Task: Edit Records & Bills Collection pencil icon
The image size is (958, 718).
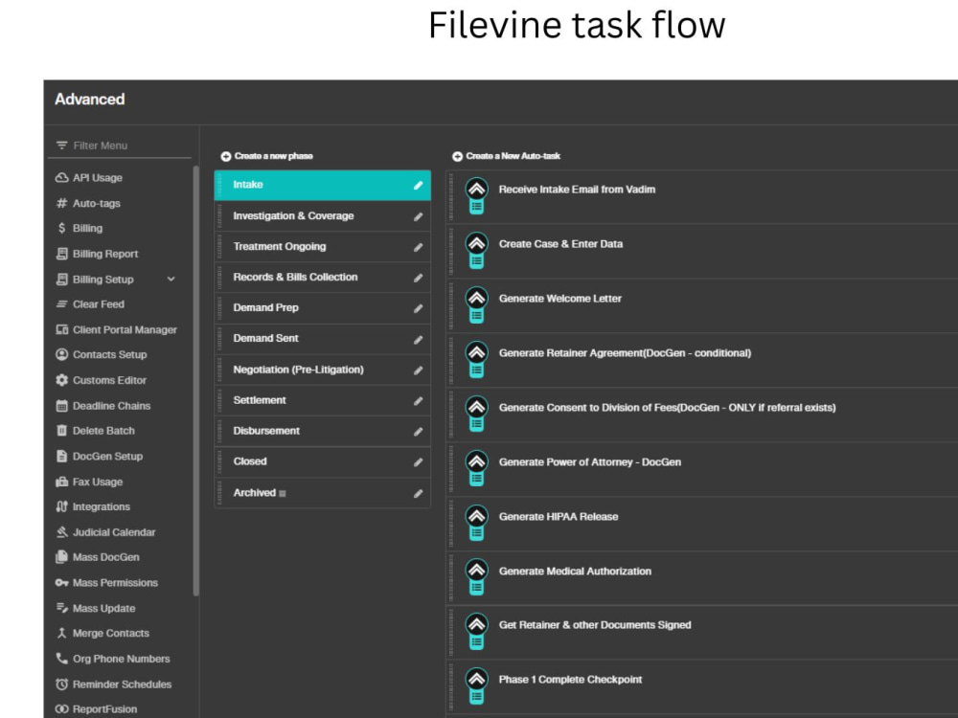Action: click(x=418, y=278)
